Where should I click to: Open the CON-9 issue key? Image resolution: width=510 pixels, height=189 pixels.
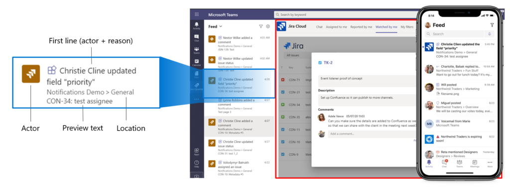point(293,154)
